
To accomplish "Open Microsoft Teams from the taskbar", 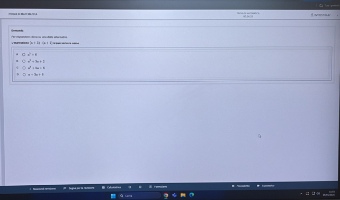I will click(x=174, y=195).
